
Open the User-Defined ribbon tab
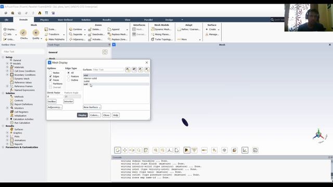tap(65, 20)
